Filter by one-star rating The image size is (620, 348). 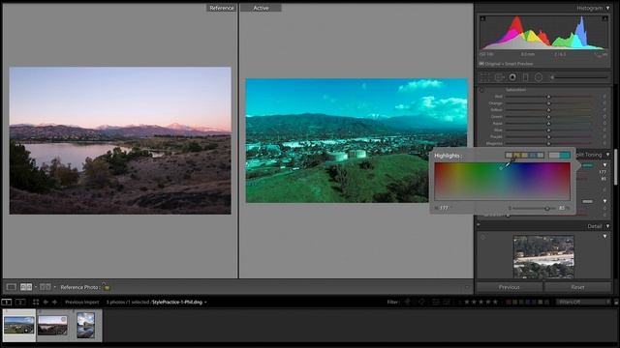coord(467,302)
